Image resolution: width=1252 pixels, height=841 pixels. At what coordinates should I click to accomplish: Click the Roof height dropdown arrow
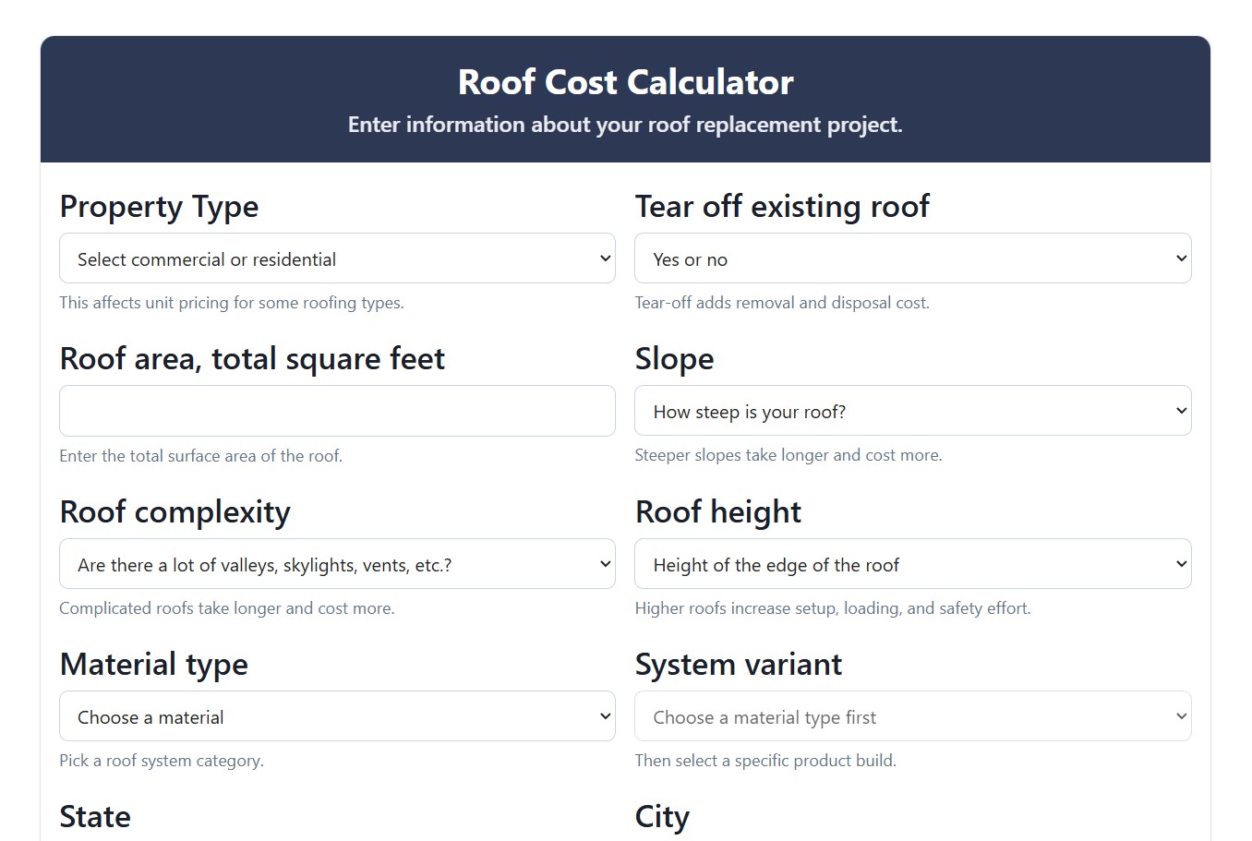tap(1181, 563)
